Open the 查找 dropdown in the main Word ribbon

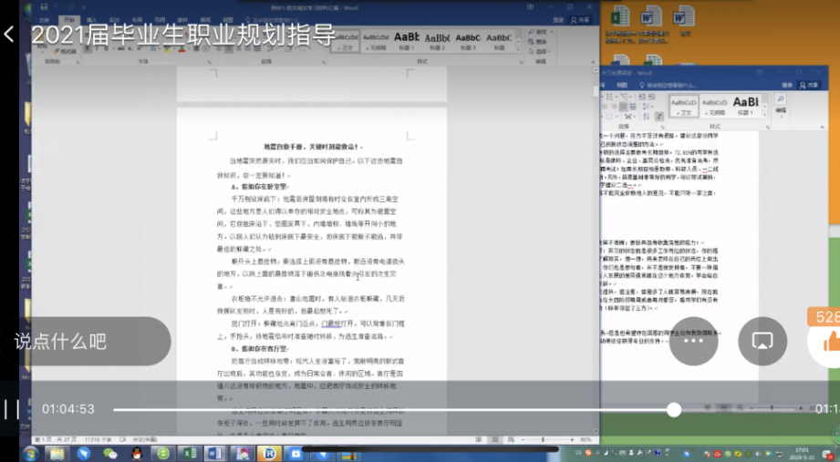(544, 29)
